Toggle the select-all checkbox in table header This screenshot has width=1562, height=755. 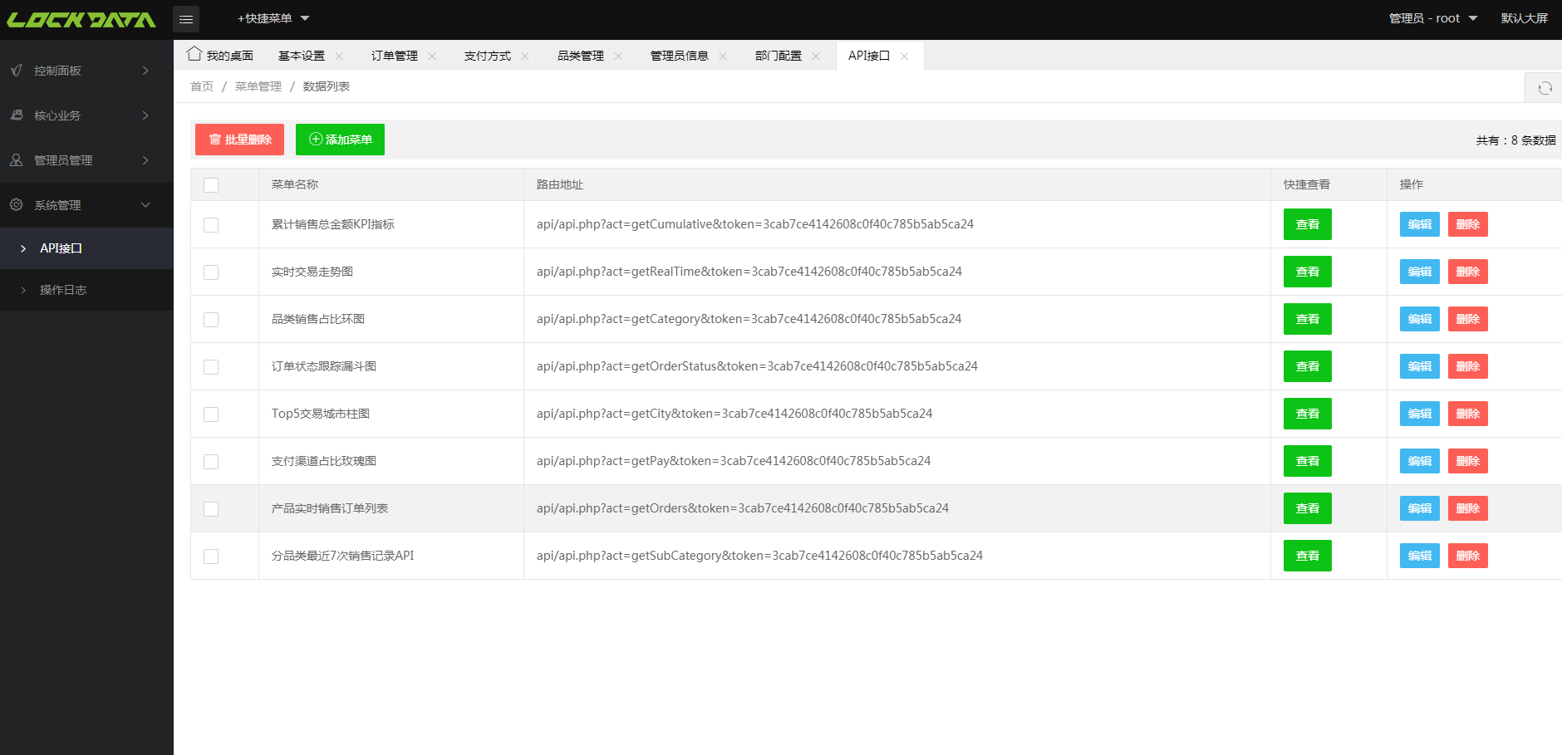click(211, 185)
